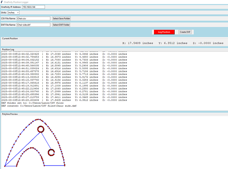The width and height of the screenshot is (228, 169).
Task: Click the Onefinity IP Address field
Action: point(33,7)
